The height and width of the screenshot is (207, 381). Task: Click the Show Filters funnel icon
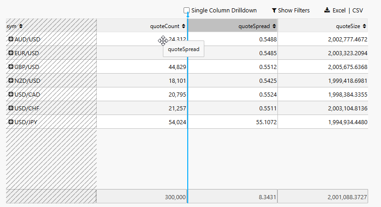tap(274, 11)
